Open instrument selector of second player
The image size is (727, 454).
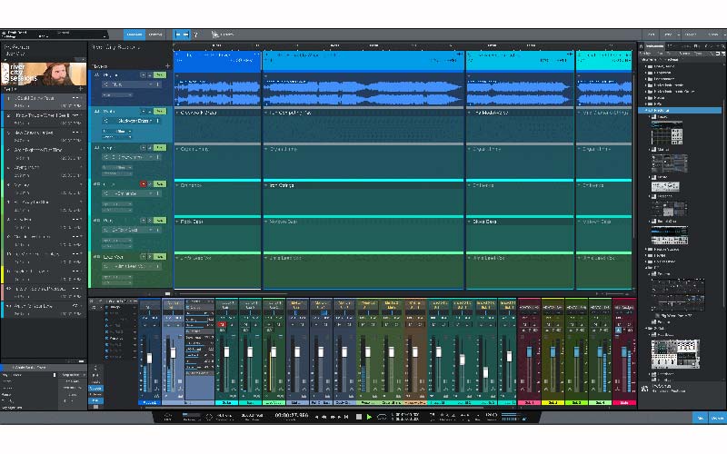point(132,121)
